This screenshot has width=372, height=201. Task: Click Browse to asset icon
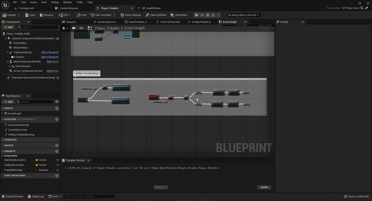(42, 15)
